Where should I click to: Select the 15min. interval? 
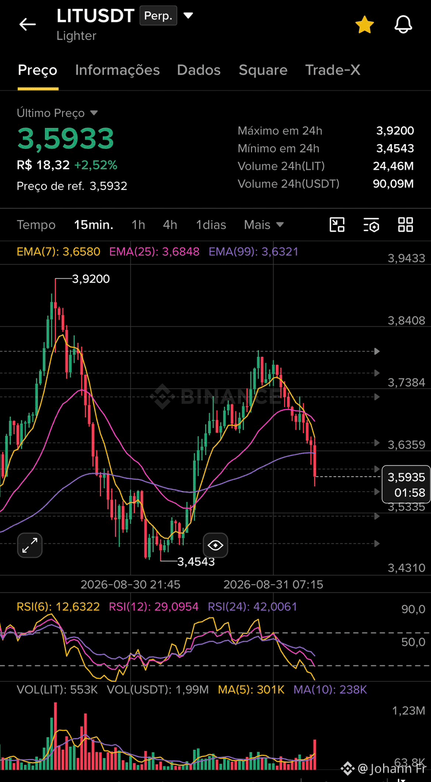click(94, 225)
